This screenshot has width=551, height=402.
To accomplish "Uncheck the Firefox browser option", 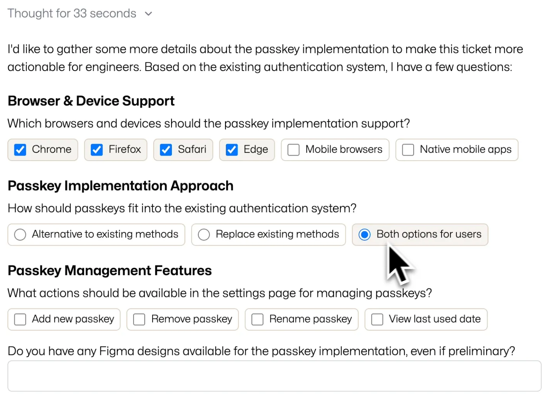I will (97, 150).
